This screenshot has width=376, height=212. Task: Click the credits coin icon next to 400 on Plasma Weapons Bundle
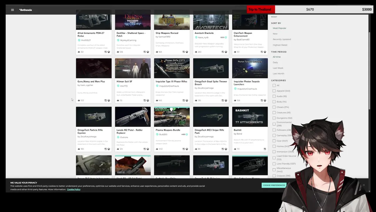pos(187,134)
